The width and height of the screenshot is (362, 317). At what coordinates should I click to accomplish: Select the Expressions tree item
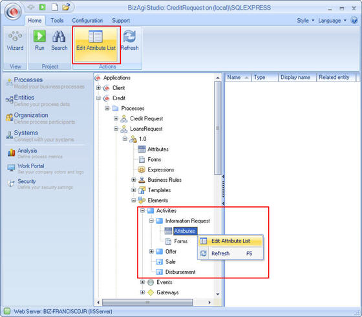[161, 169]
